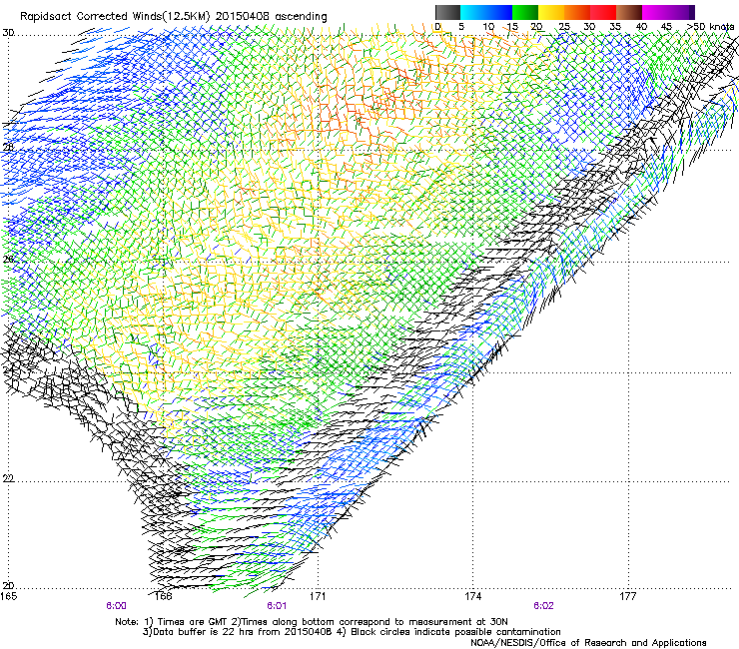Click the brown 35-40 knots color segment
The image size is (739, 649).
pos(629,12)
